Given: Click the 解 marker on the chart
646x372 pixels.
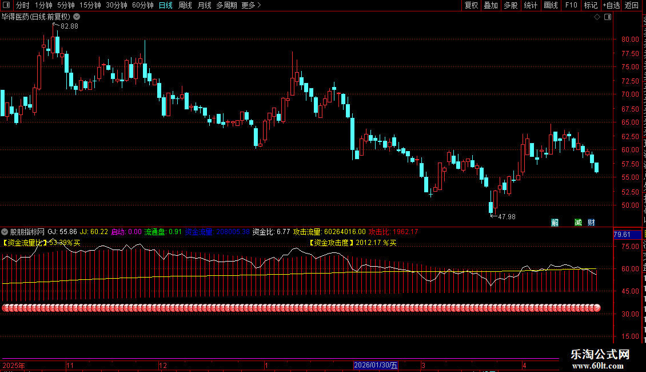Looking at the screenshot, I should [555, 222].
